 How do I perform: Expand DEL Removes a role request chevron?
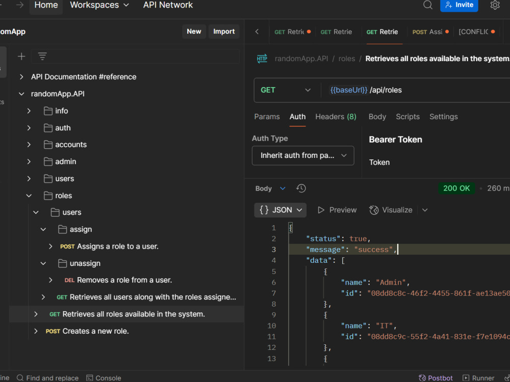50,280
